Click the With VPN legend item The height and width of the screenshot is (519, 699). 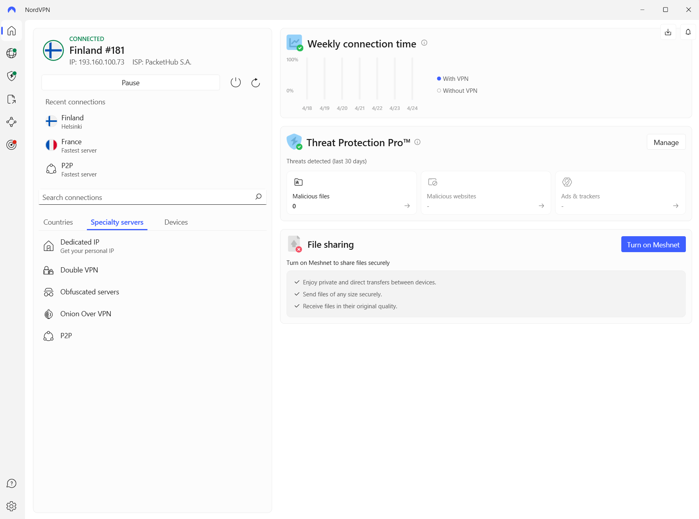point(453,78)
